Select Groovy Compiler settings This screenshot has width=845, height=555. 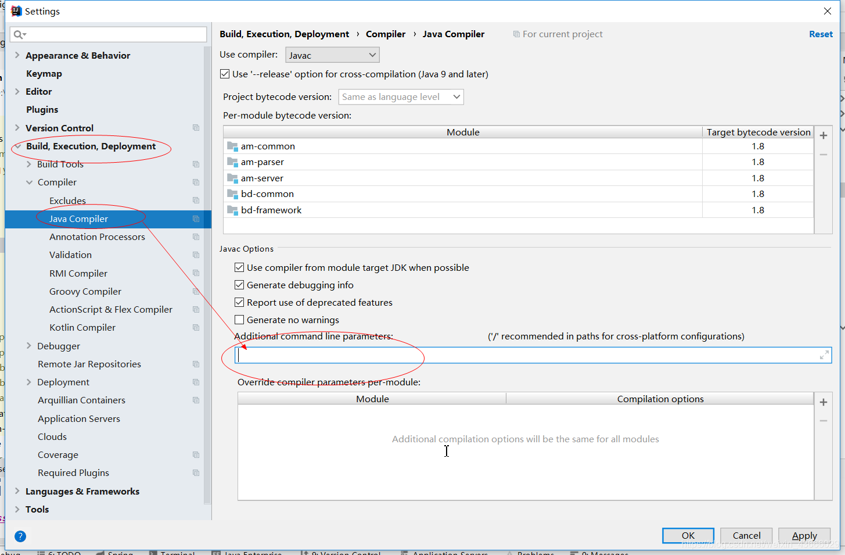pos(85,292)
